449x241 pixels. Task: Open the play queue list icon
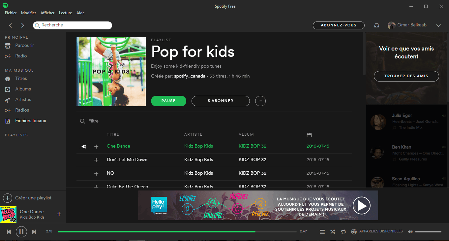tap(322, 232)
